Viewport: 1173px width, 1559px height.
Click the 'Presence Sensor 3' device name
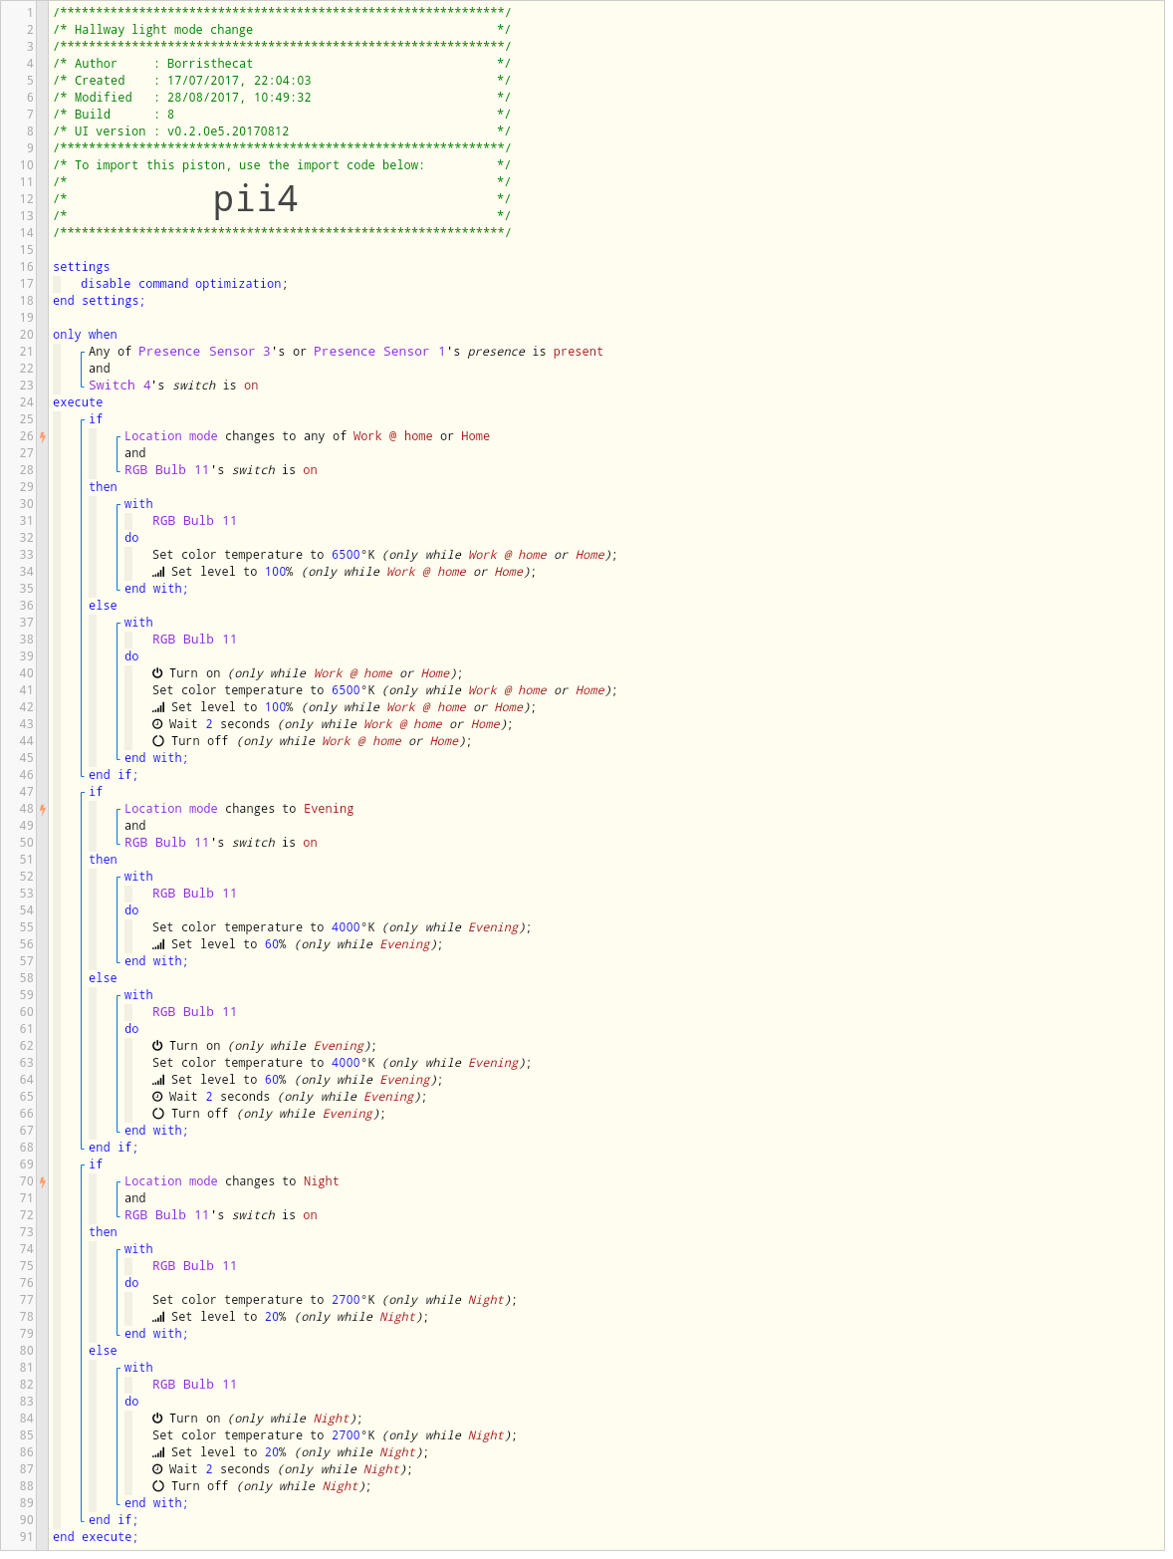coord(204,352)
